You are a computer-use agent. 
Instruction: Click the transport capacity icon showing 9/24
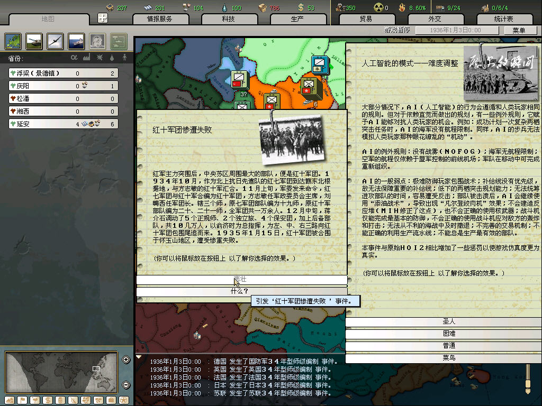pos(440,7)
